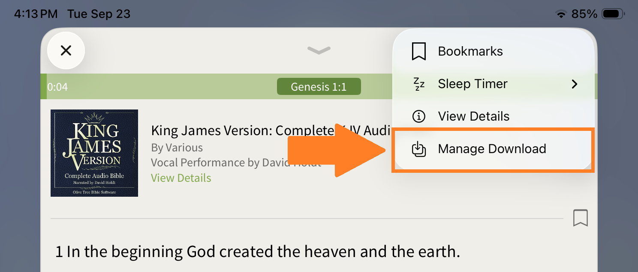The image size is (638, 272).
Task: Tap the Wi-Fi icon in the status bar
Action: (x=561, y=14)
